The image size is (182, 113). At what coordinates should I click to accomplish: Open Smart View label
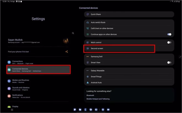[x=95, y=63]
